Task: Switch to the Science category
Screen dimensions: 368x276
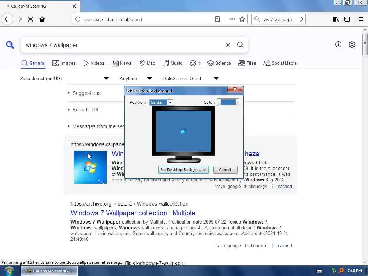Action: coord(219,63)
